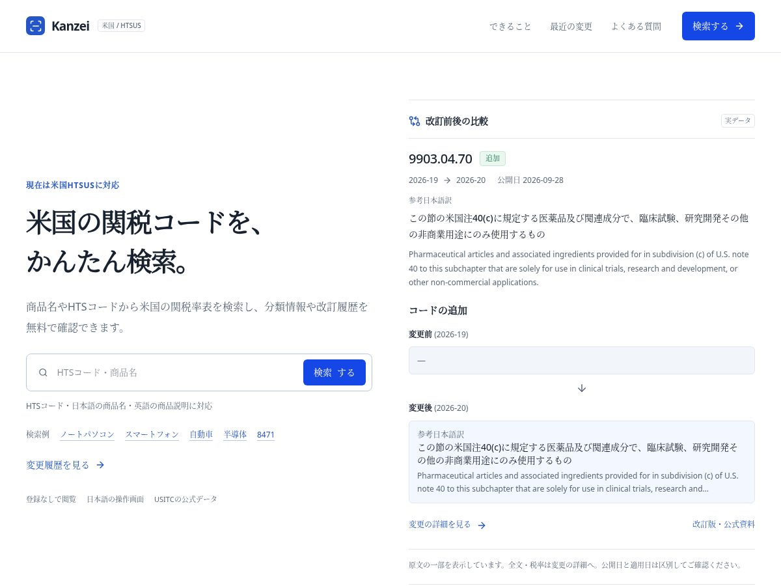
Task: Click arrow icon in header 検索する button
Action: [739, 26]
